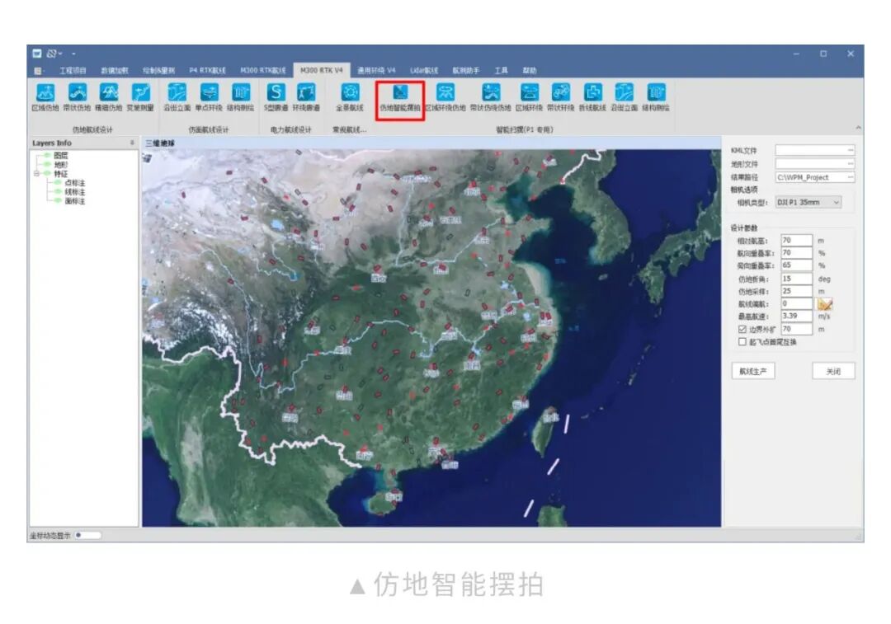This screenshot has height=624, width=891.
Task: Open the Lidar航线 ribbon tab
Action: [425, 70]
